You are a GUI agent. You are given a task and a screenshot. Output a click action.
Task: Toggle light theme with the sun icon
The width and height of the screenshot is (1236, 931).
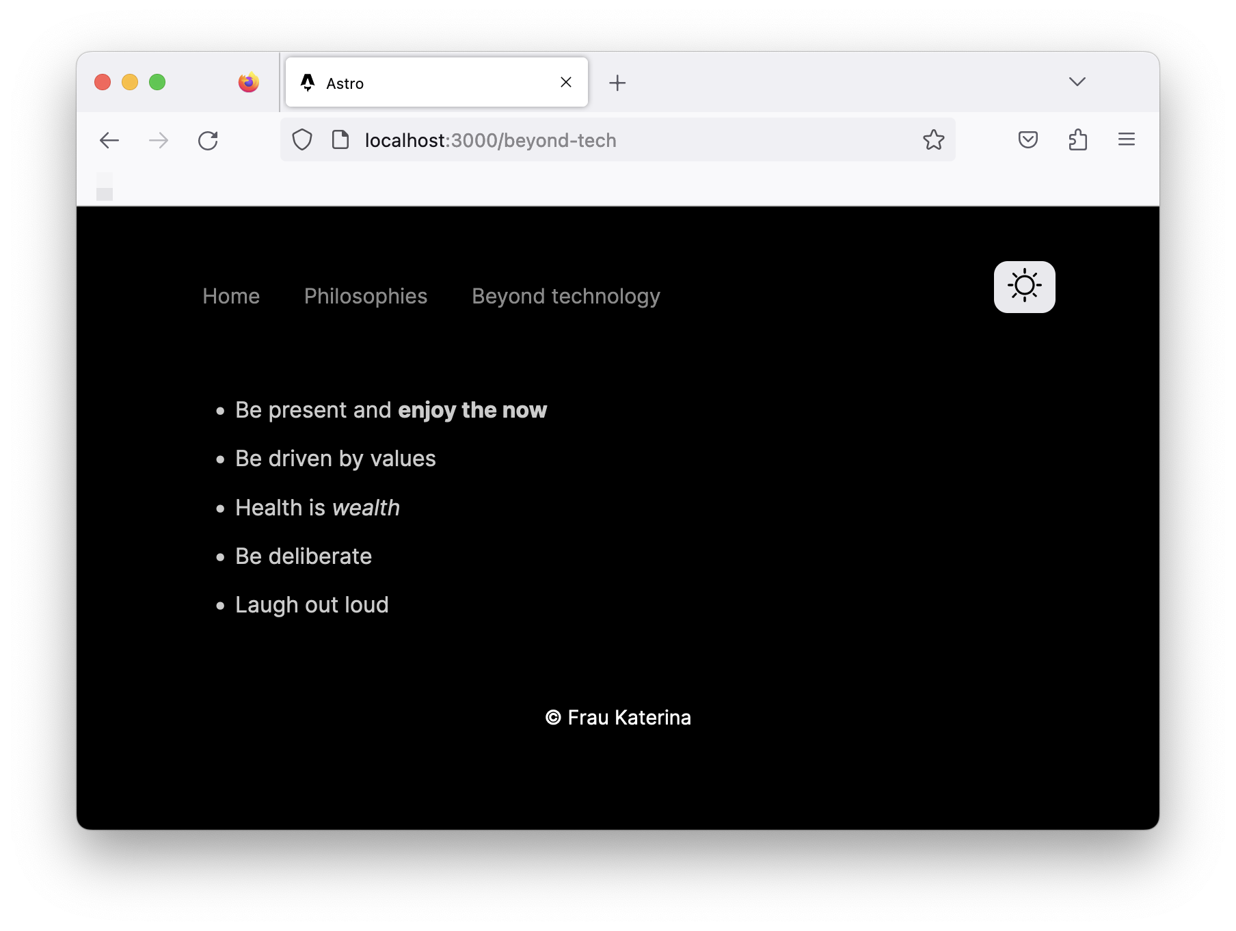tap(1023, 287)
